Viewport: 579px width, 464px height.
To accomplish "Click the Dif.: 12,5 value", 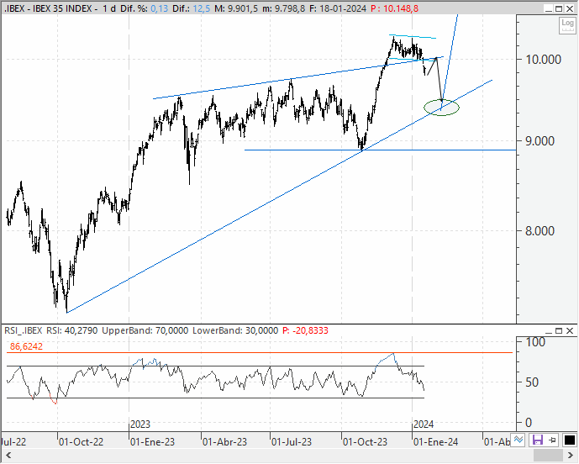I will pos(192,8).
